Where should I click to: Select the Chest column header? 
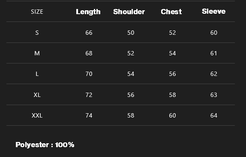(x=171, y=12)
